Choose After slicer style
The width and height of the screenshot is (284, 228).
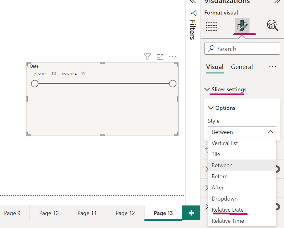242,187
